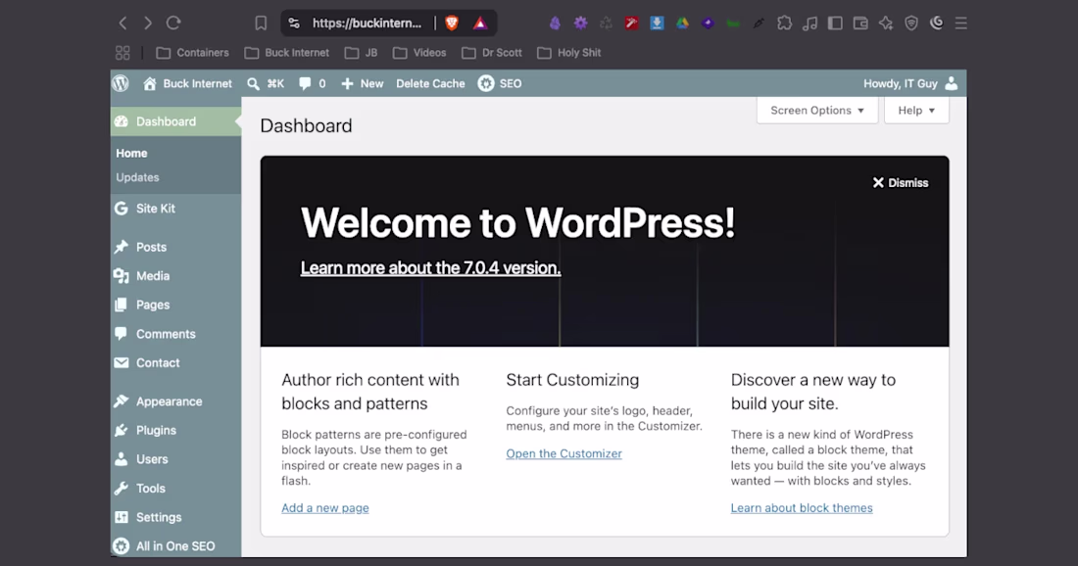Open the Brave Wallet icon
Image resolution: width=1078 pixels, height=566 pixels.
click(860, 24)
